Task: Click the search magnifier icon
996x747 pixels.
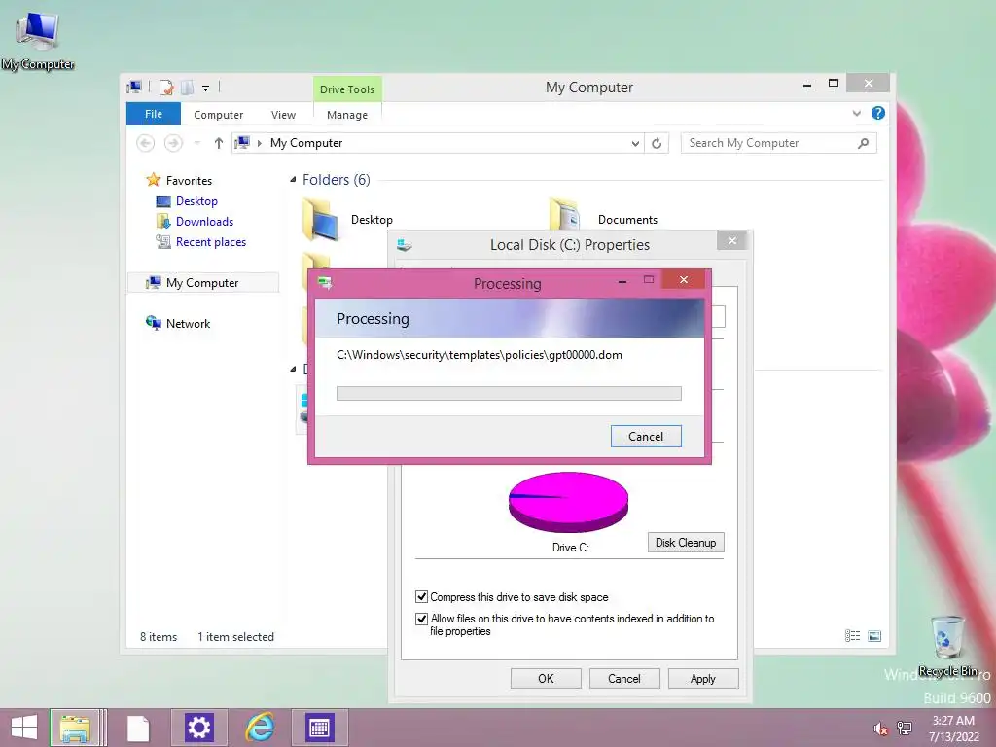Action: click(863, 143)
